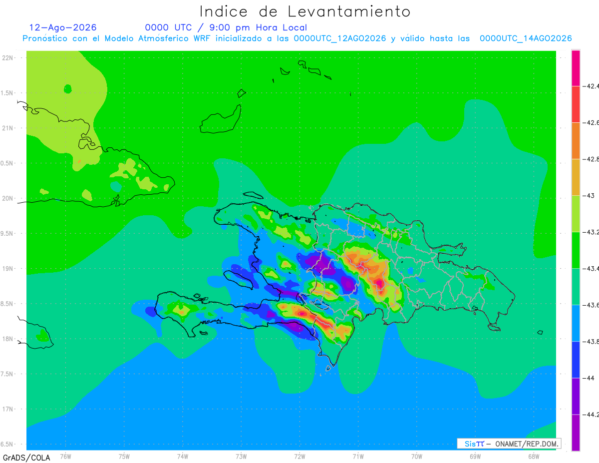Screen dimensions: 599x463
Task: Pick the dark blue segment between -43.8 and -44
Action: point(576,360)
